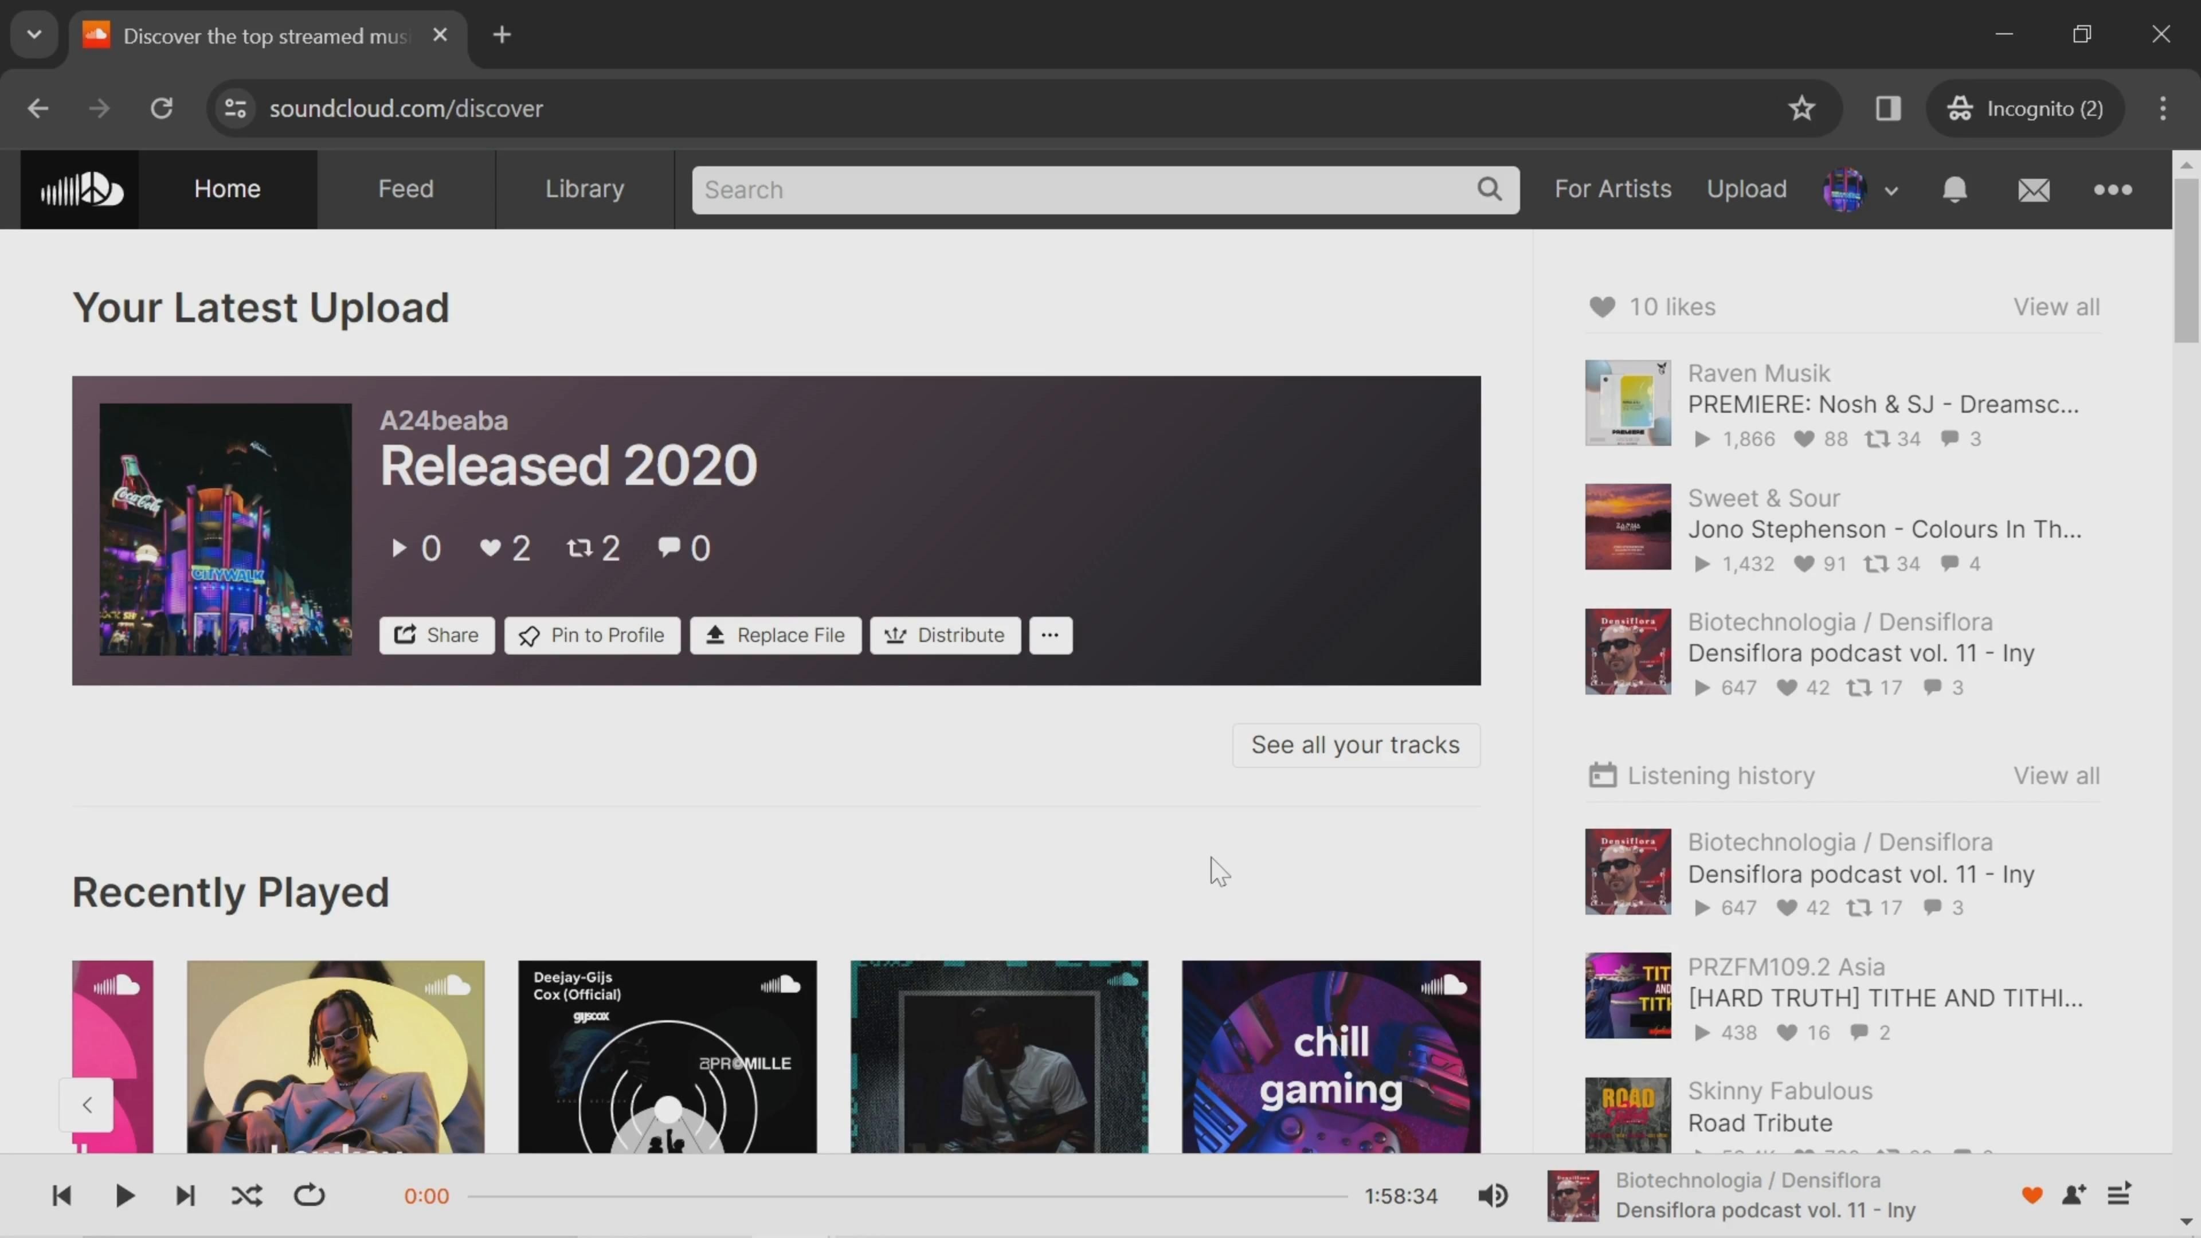
Task: Toggle shuffle in the player bar
Action: pyautogui.click(x=247, y=1195)
